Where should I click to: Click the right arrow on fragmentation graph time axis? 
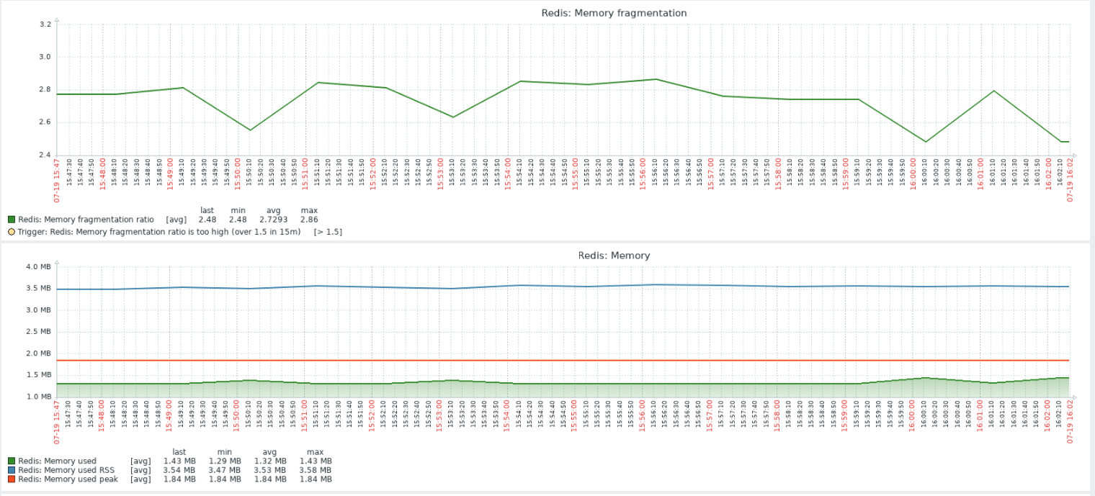click(x=1073, y=155)
